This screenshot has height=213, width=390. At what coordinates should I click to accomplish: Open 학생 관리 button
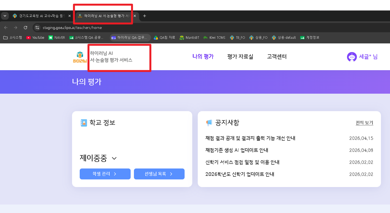click(x=105, y=174)
